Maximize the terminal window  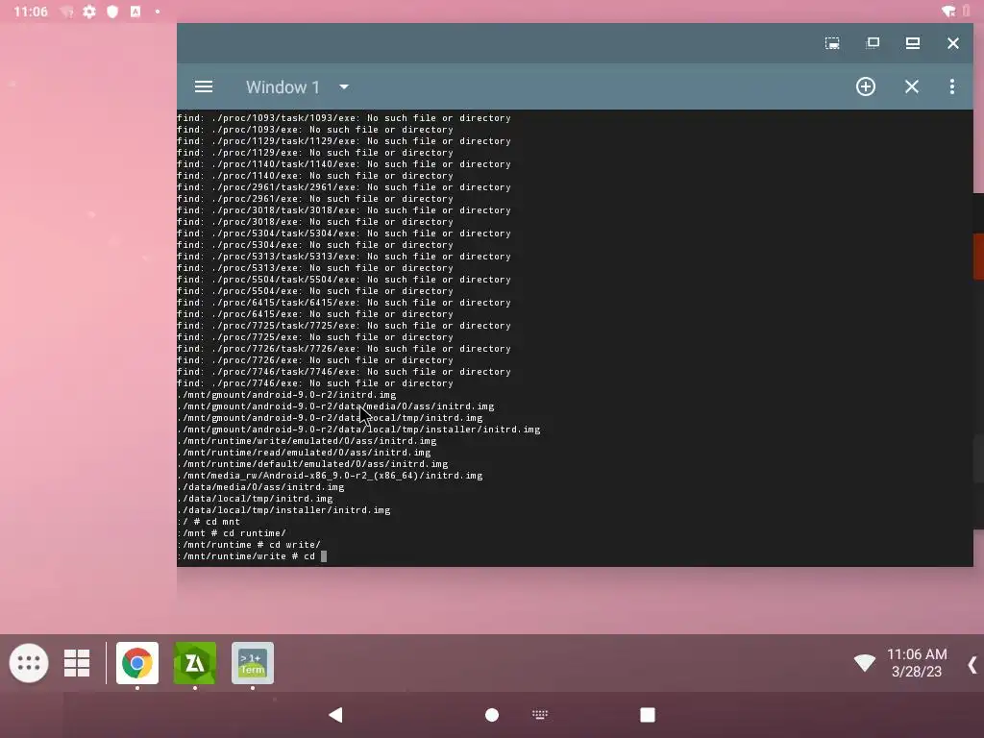point(913,42)
